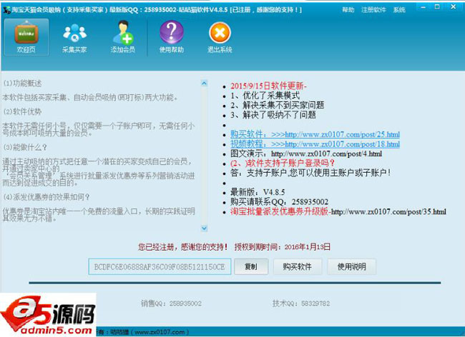465x337 pixels.
Task: Open the 系统 menu item
Action: (399, 10)
